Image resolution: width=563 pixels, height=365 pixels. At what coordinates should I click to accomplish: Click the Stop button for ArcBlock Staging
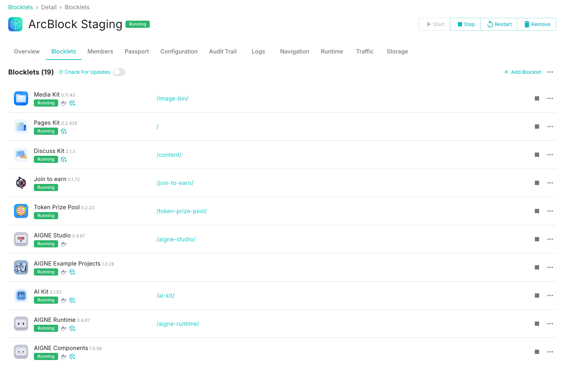click(465, 24)
